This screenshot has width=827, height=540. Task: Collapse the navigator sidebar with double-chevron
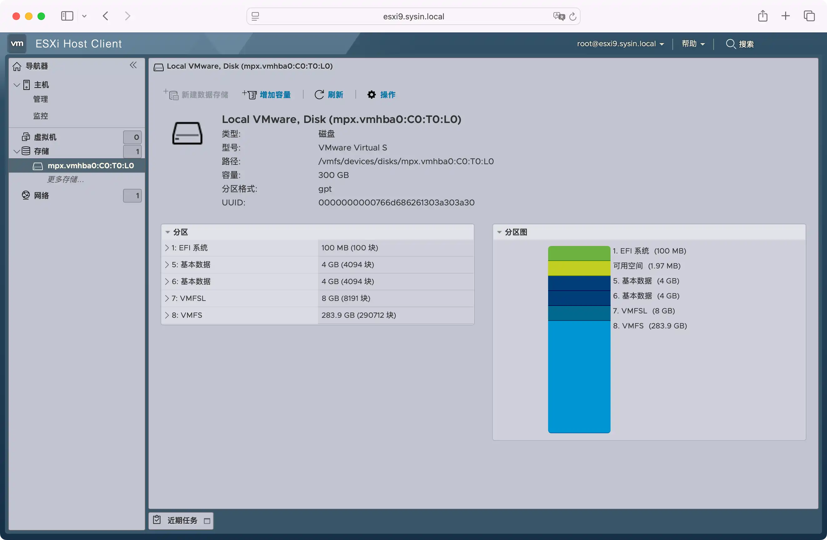point(133,65)
